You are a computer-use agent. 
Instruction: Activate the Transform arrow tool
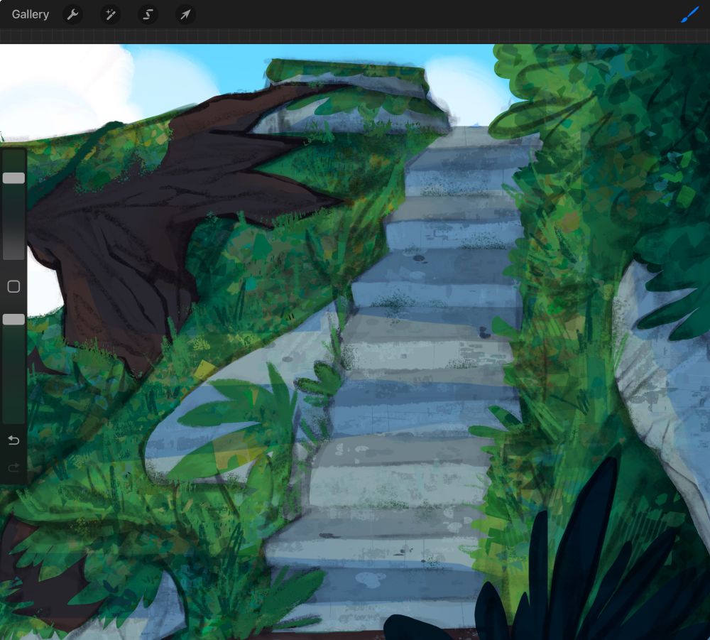point(185,14)
